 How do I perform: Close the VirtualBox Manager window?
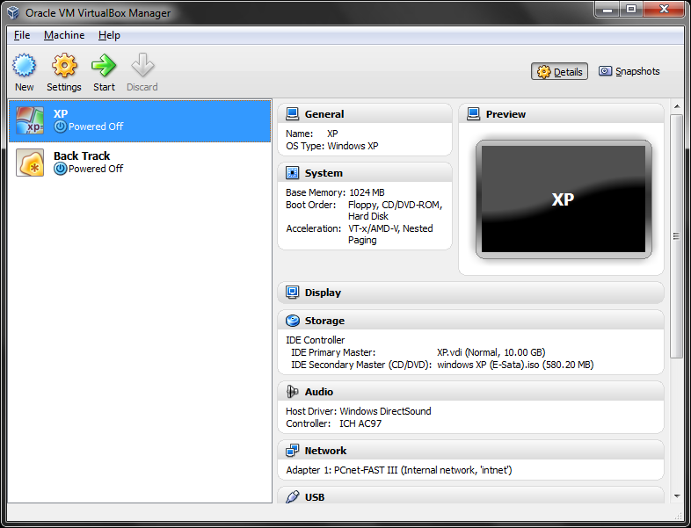point(664,9)
